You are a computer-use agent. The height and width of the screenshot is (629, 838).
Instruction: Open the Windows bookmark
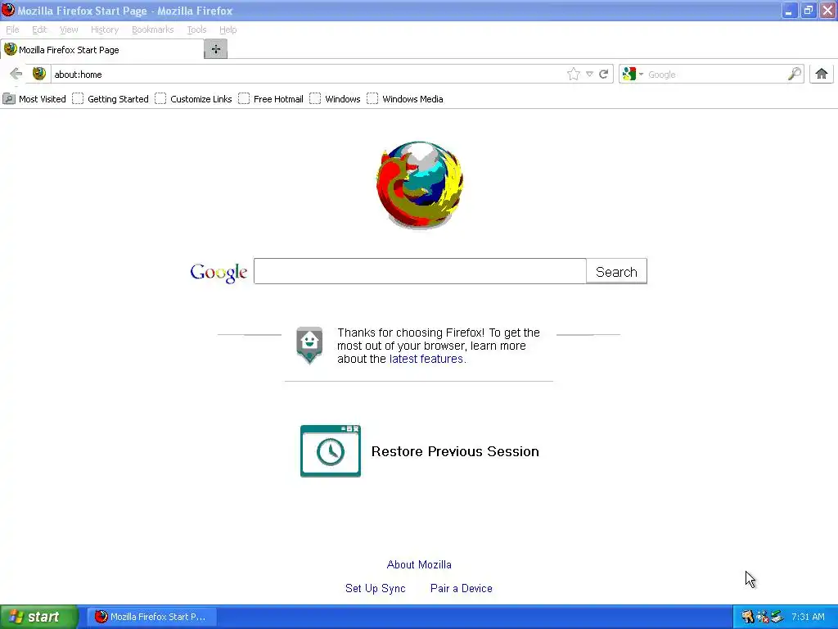tap(335, 99)
